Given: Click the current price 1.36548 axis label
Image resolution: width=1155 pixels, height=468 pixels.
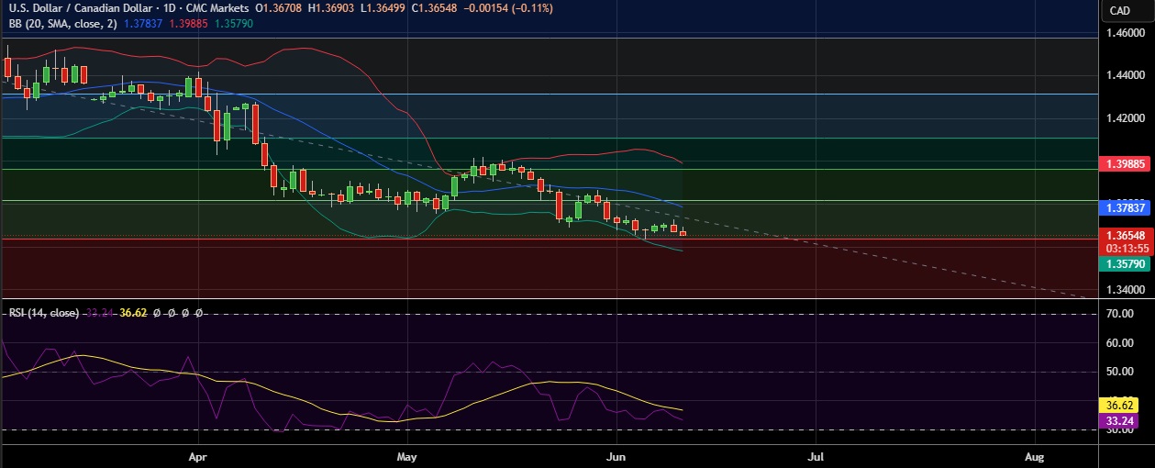Looking at the screenshot, I should (x=1124, y=236).
